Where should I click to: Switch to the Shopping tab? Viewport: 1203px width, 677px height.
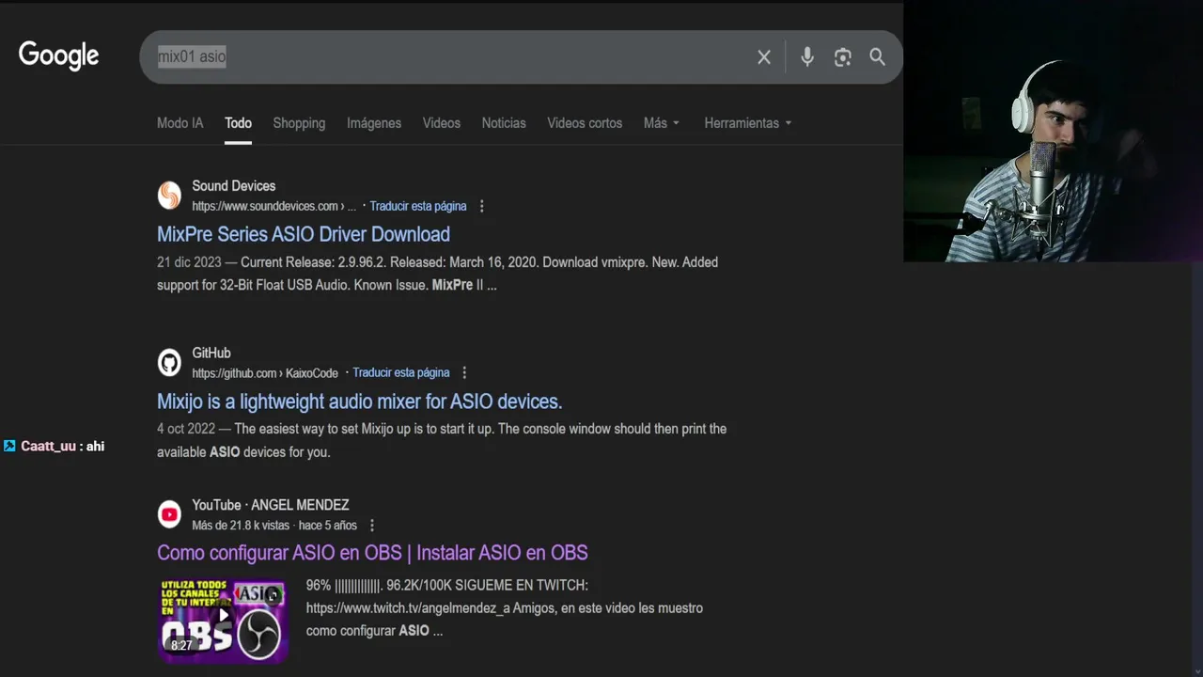(299, 123)
